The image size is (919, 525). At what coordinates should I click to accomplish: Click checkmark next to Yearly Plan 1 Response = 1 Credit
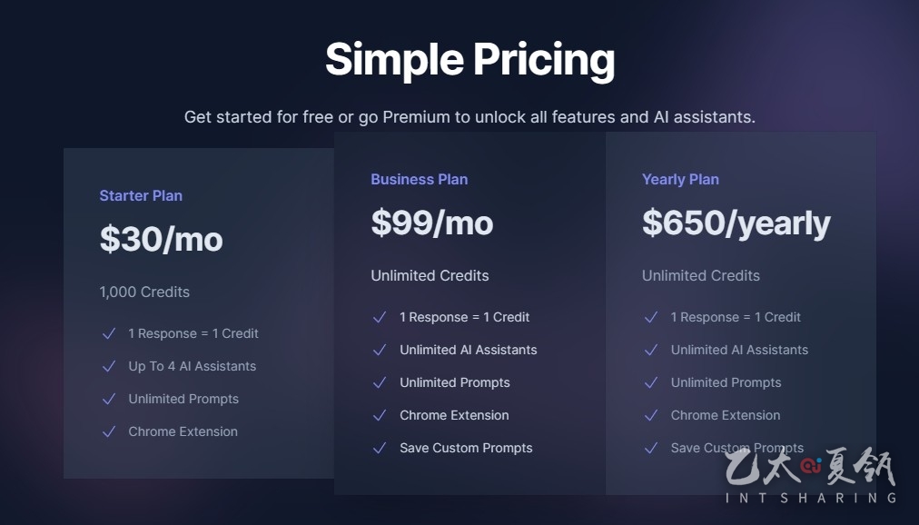(651, 317)
